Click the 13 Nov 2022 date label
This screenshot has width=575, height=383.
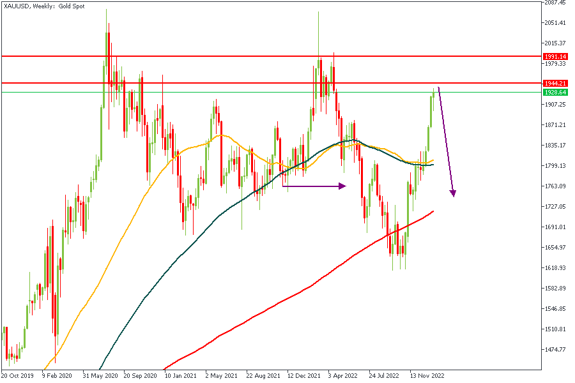[x=427, y=375]
